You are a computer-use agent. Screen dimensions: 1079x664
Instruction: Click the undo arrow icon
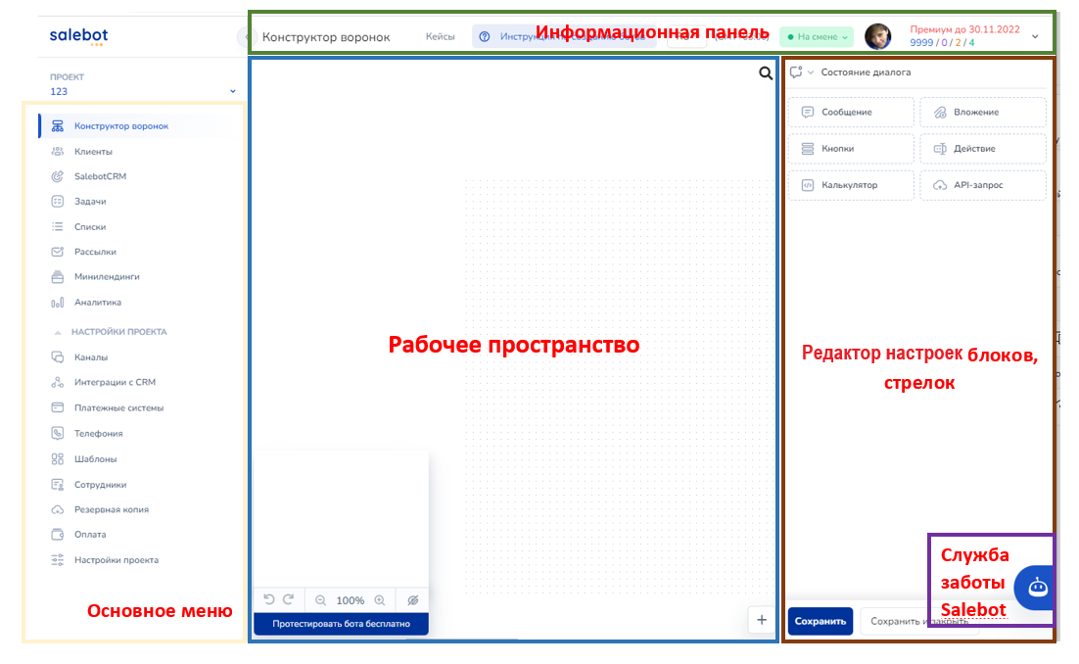click(269, 599)
